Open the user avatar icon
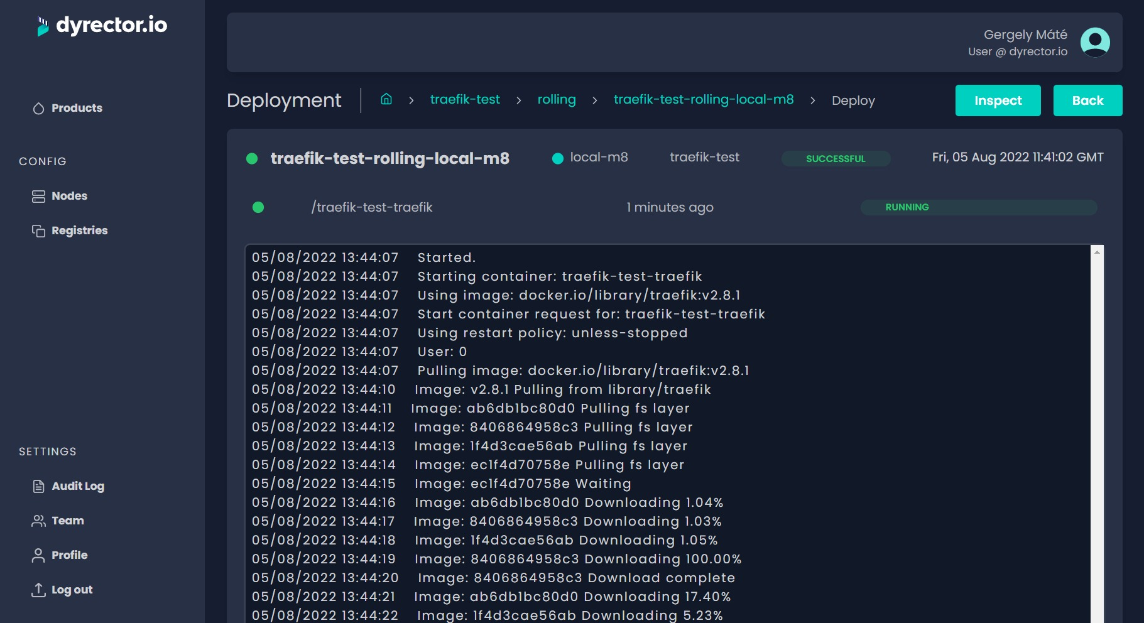Viewport: 1144px width, 623px height. [1095, 42]
